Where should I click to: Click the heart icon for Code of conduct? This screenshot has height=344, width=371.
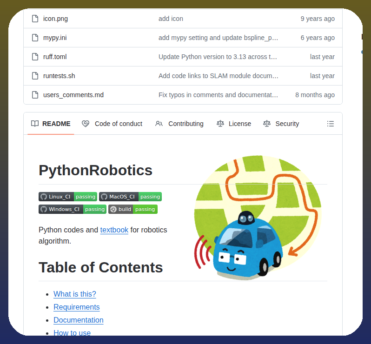click(86, 124)
